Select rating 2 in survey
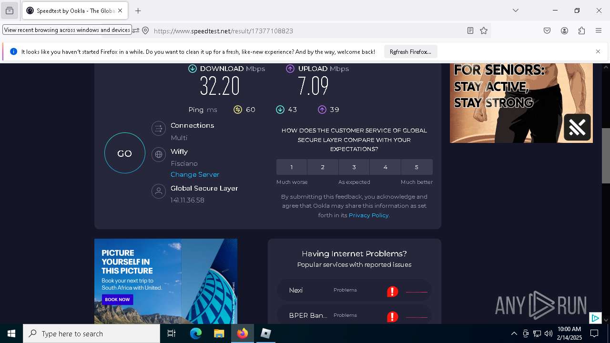 tap(323, 167)
